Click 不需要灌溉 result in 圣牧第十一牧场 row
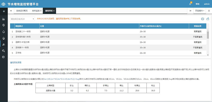Image resolution: width=212 pixels, height=102 pixels. click(x=197, y=48)
